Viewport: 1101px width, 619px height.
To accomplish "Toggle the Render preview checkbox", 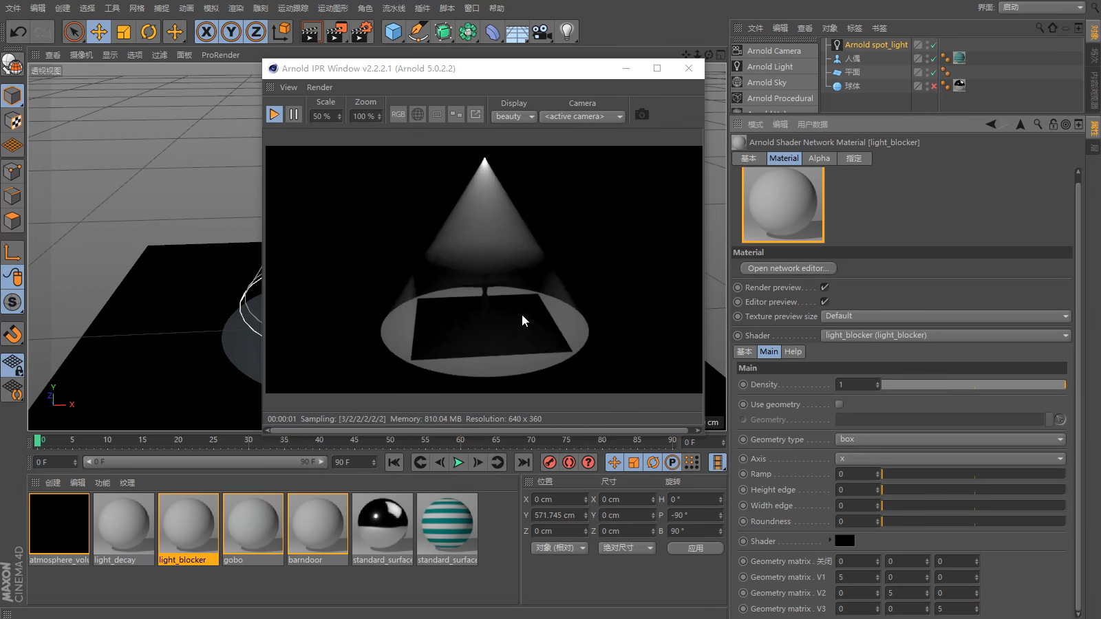I will [824, 287].
